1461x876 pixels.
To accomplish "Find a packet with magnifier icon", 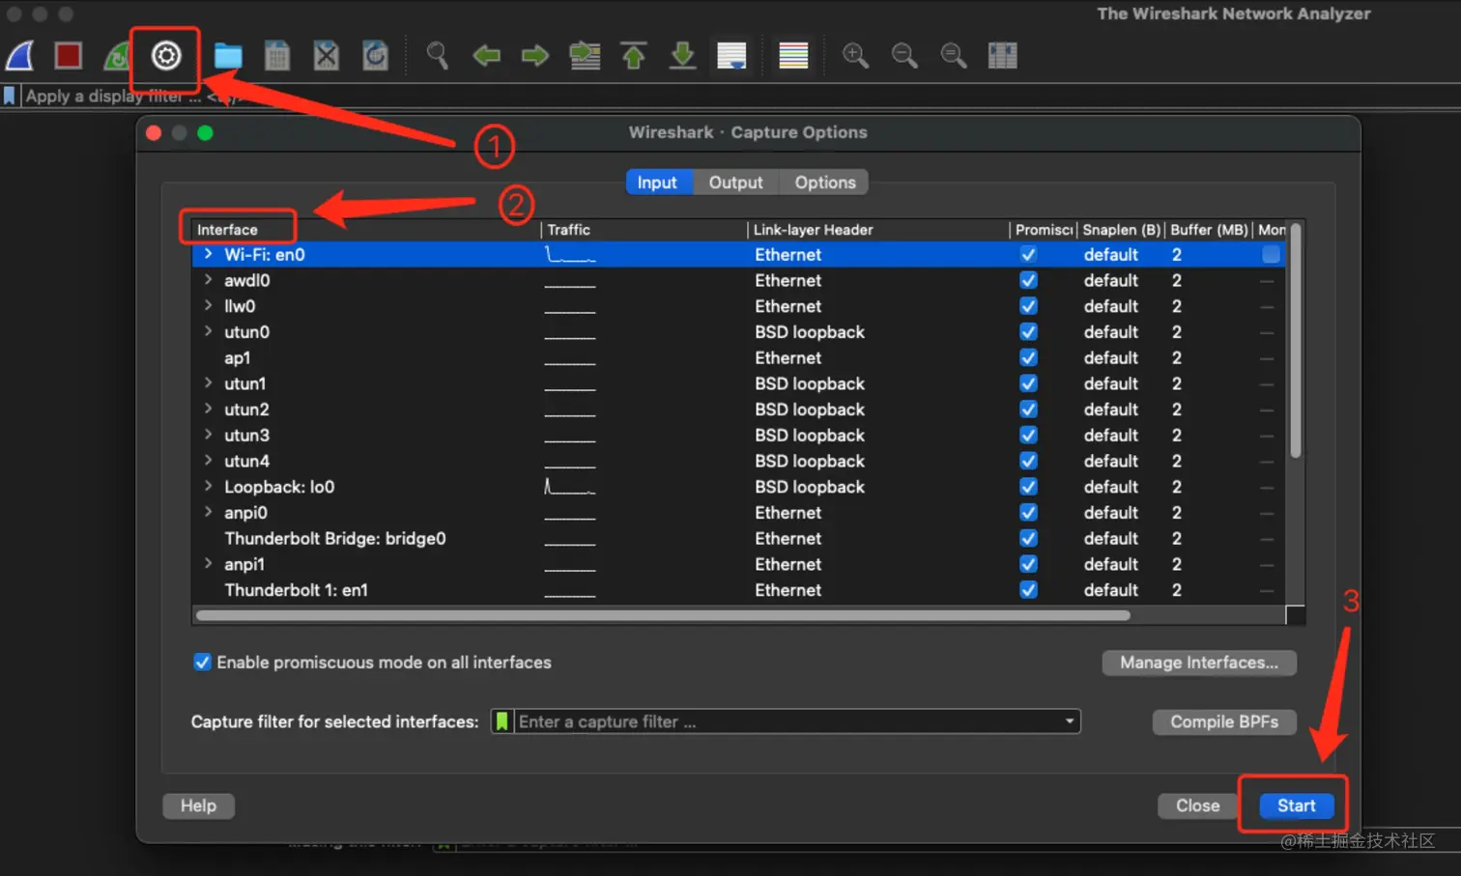I will 438,56.
